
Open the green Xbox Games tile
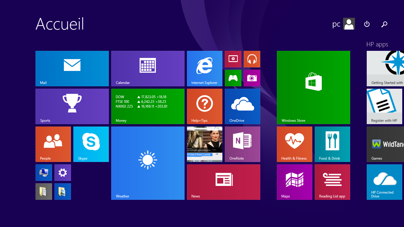233,78
